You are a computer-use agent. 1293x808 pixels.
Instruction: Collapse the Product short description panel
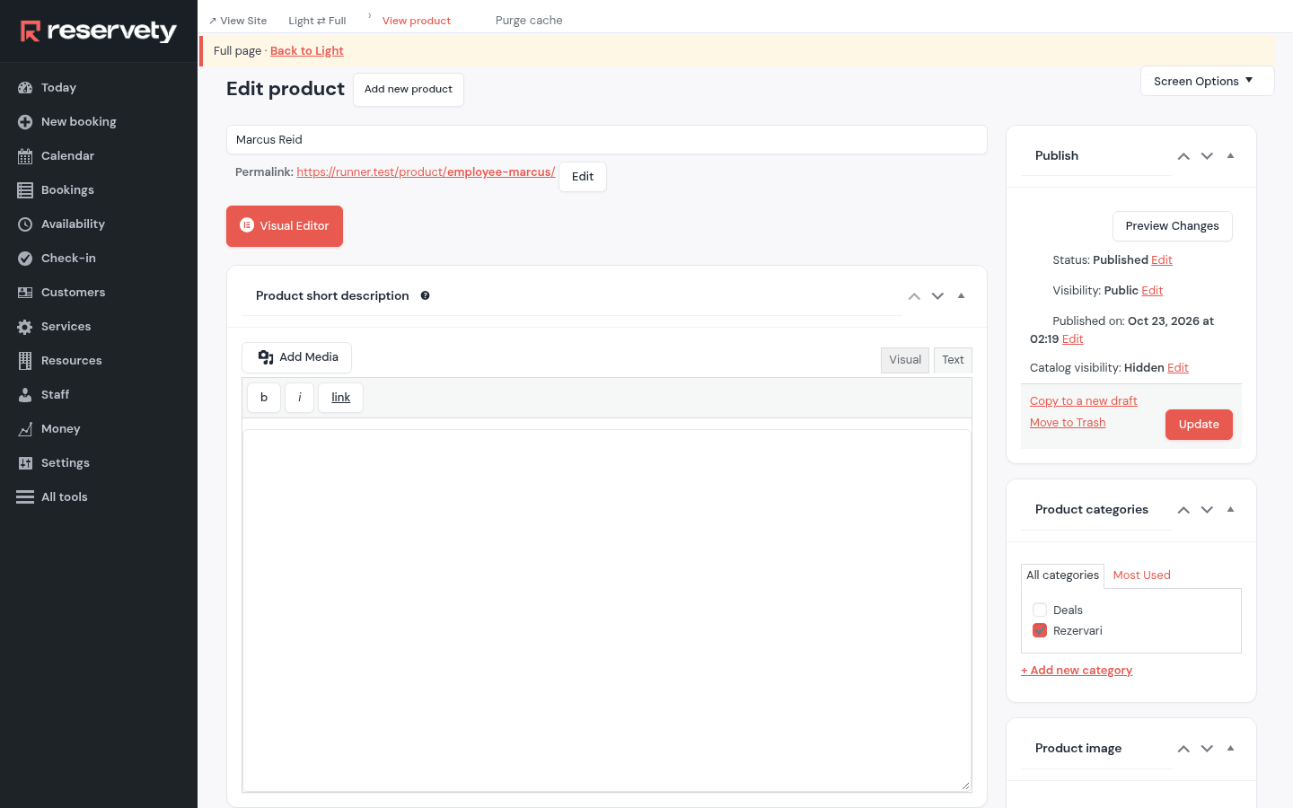click(x=961, y=296)
